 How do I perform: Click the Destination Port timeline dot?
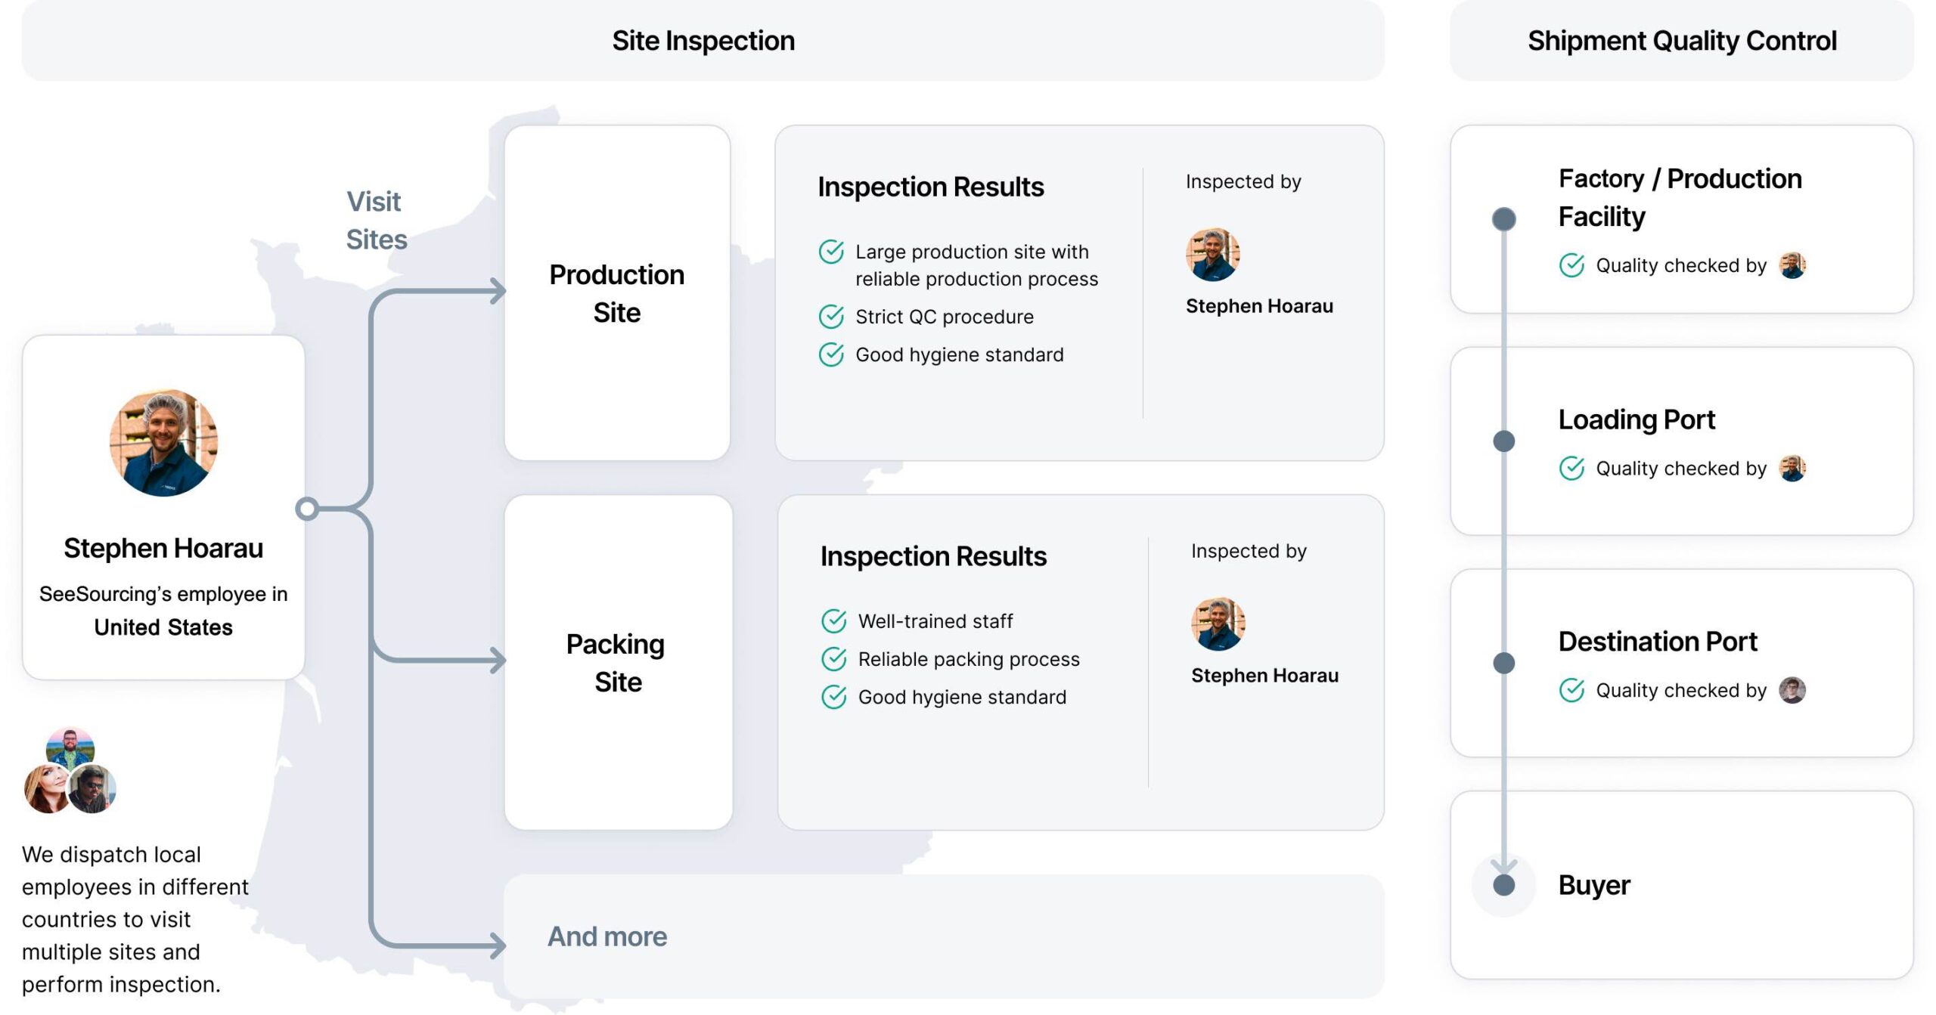tap(1503, 663)
